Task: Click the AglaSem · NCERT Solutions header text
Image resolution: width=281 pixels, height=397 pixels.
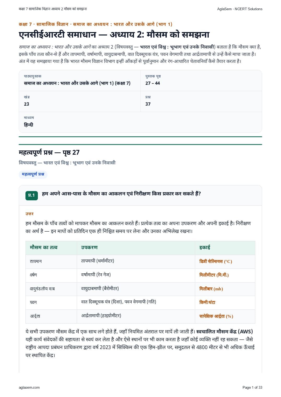Action: (240, 9)
